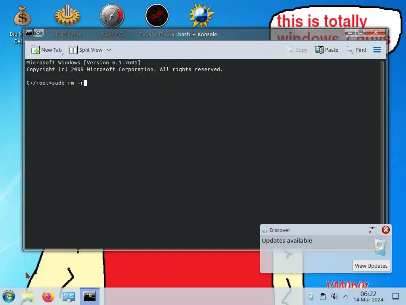Open the Konsole hamburger menu
This screenshot has height=305, width=406.
[377, 50]
